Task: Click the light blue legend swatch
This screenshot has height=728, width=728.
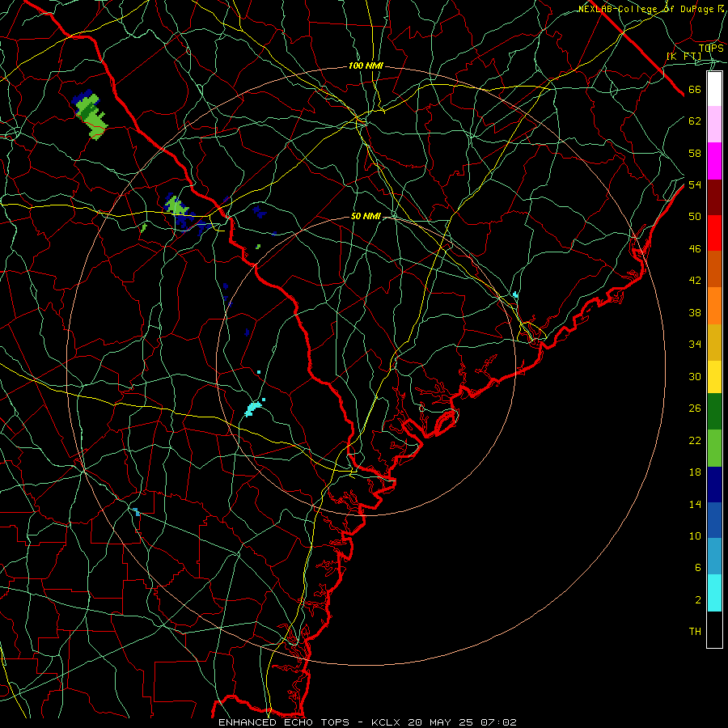Action: point(714,557)
